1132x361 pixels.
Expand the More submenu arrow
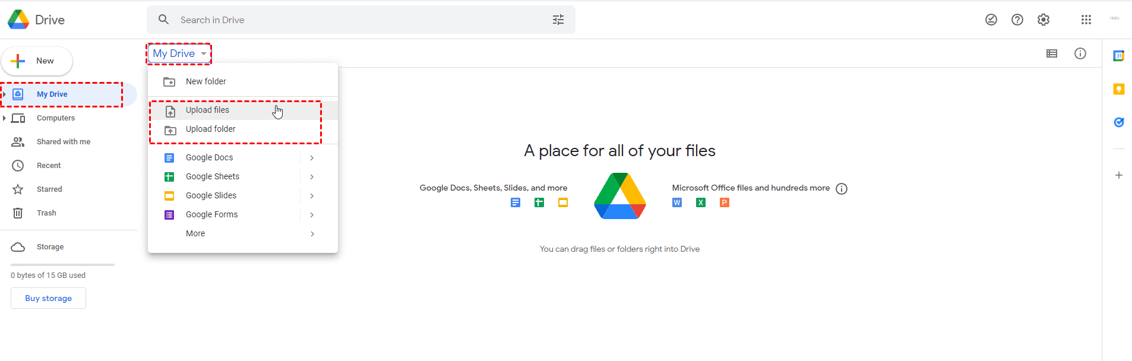(x=312, y=234)
